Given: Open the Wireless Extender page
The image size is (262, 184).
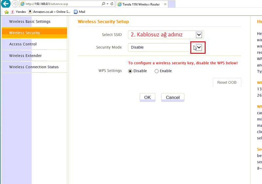Looking at the screenshot, I should pyautogui.click(x=25, y=56).
